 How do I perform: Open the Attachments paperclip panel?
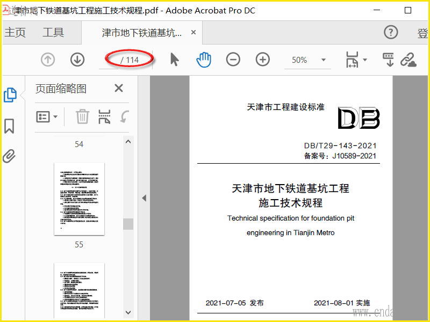[9, 156]
